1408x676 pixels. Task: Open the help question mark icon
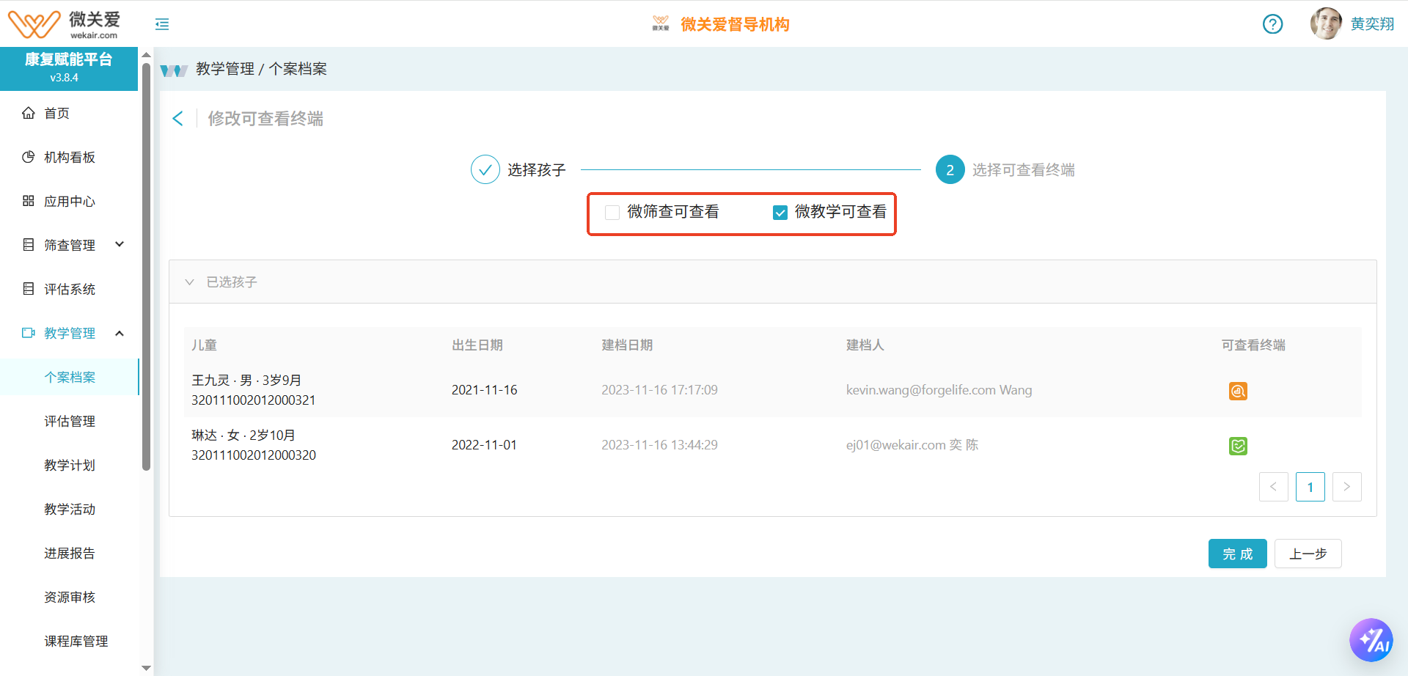[1272, 24]
